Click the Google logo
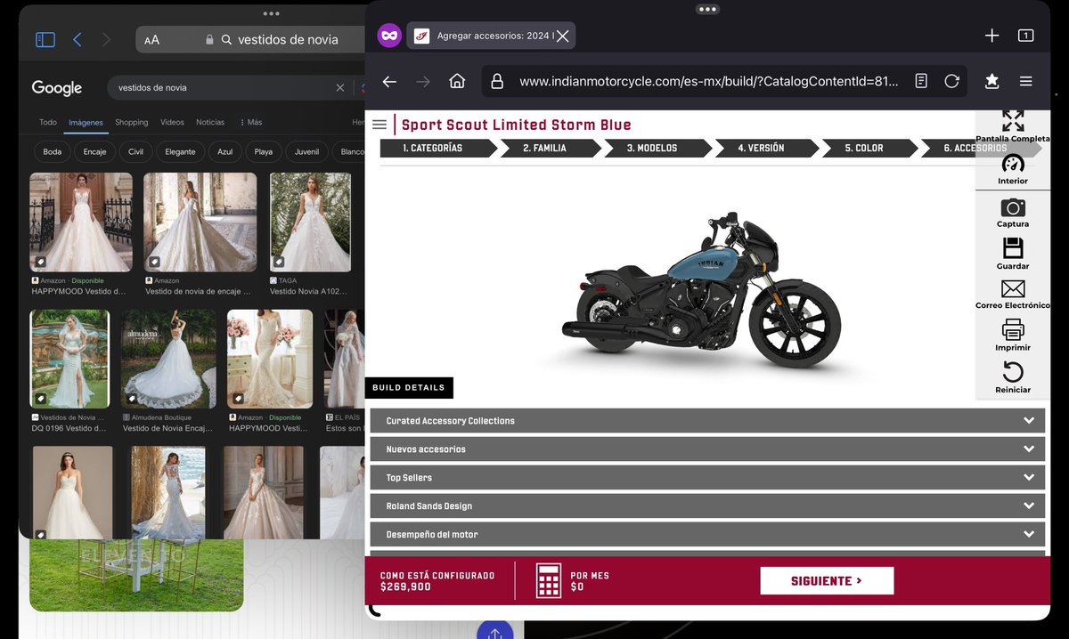Image resolution: width=1069 pixels, height=639 pixels. (57, 88)
